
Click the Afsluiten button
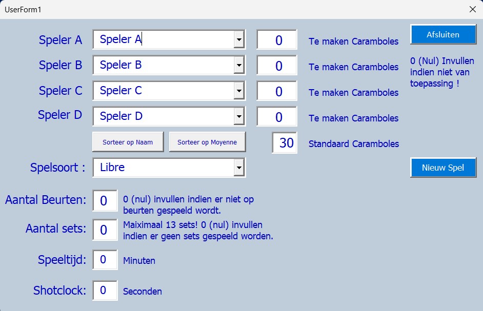coord(443,34)
